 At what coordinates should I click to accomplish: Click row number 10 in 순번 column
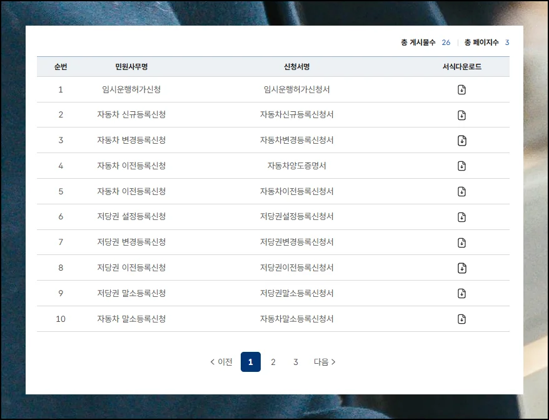tap(61, 319)
